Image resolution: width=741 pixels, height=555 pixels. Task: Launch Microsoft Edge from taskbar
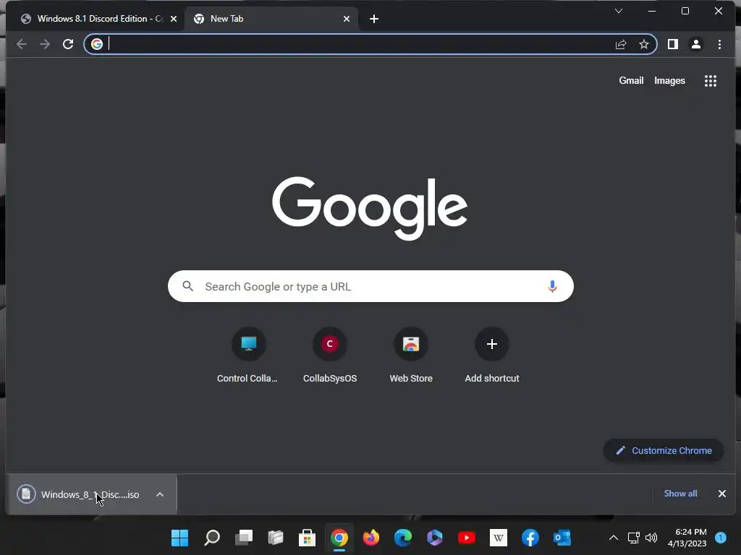403,538
